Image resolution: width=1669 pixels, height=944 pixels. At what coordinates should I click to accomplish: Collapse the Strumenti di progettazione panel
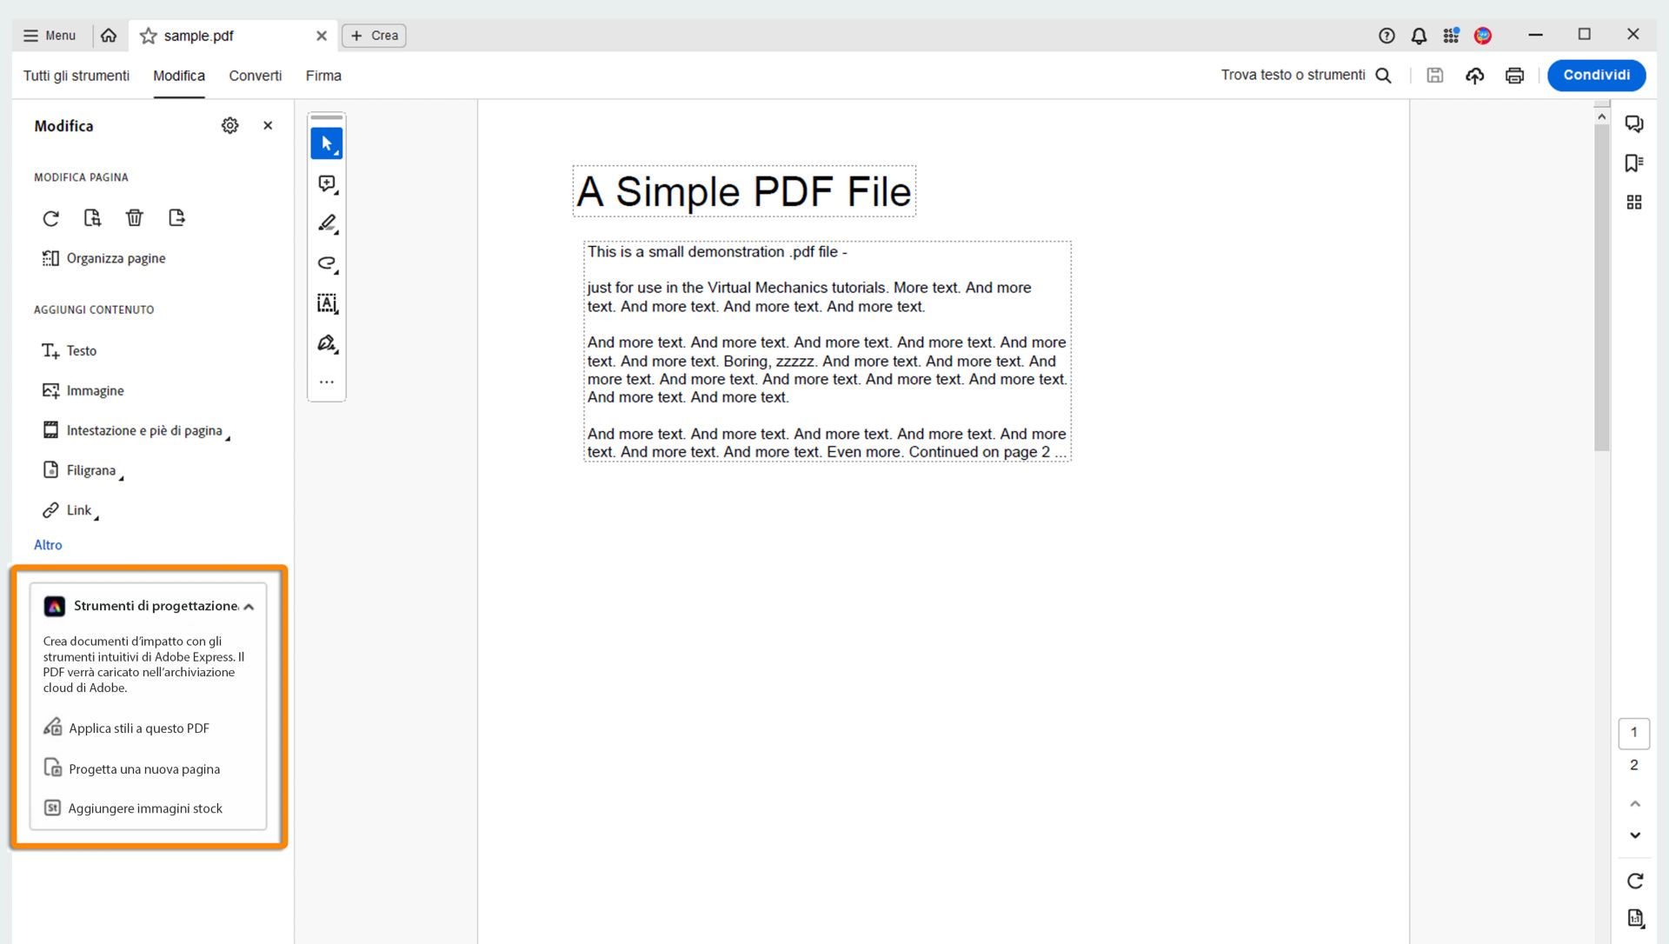pyautogui.click(x=249, y=606)
